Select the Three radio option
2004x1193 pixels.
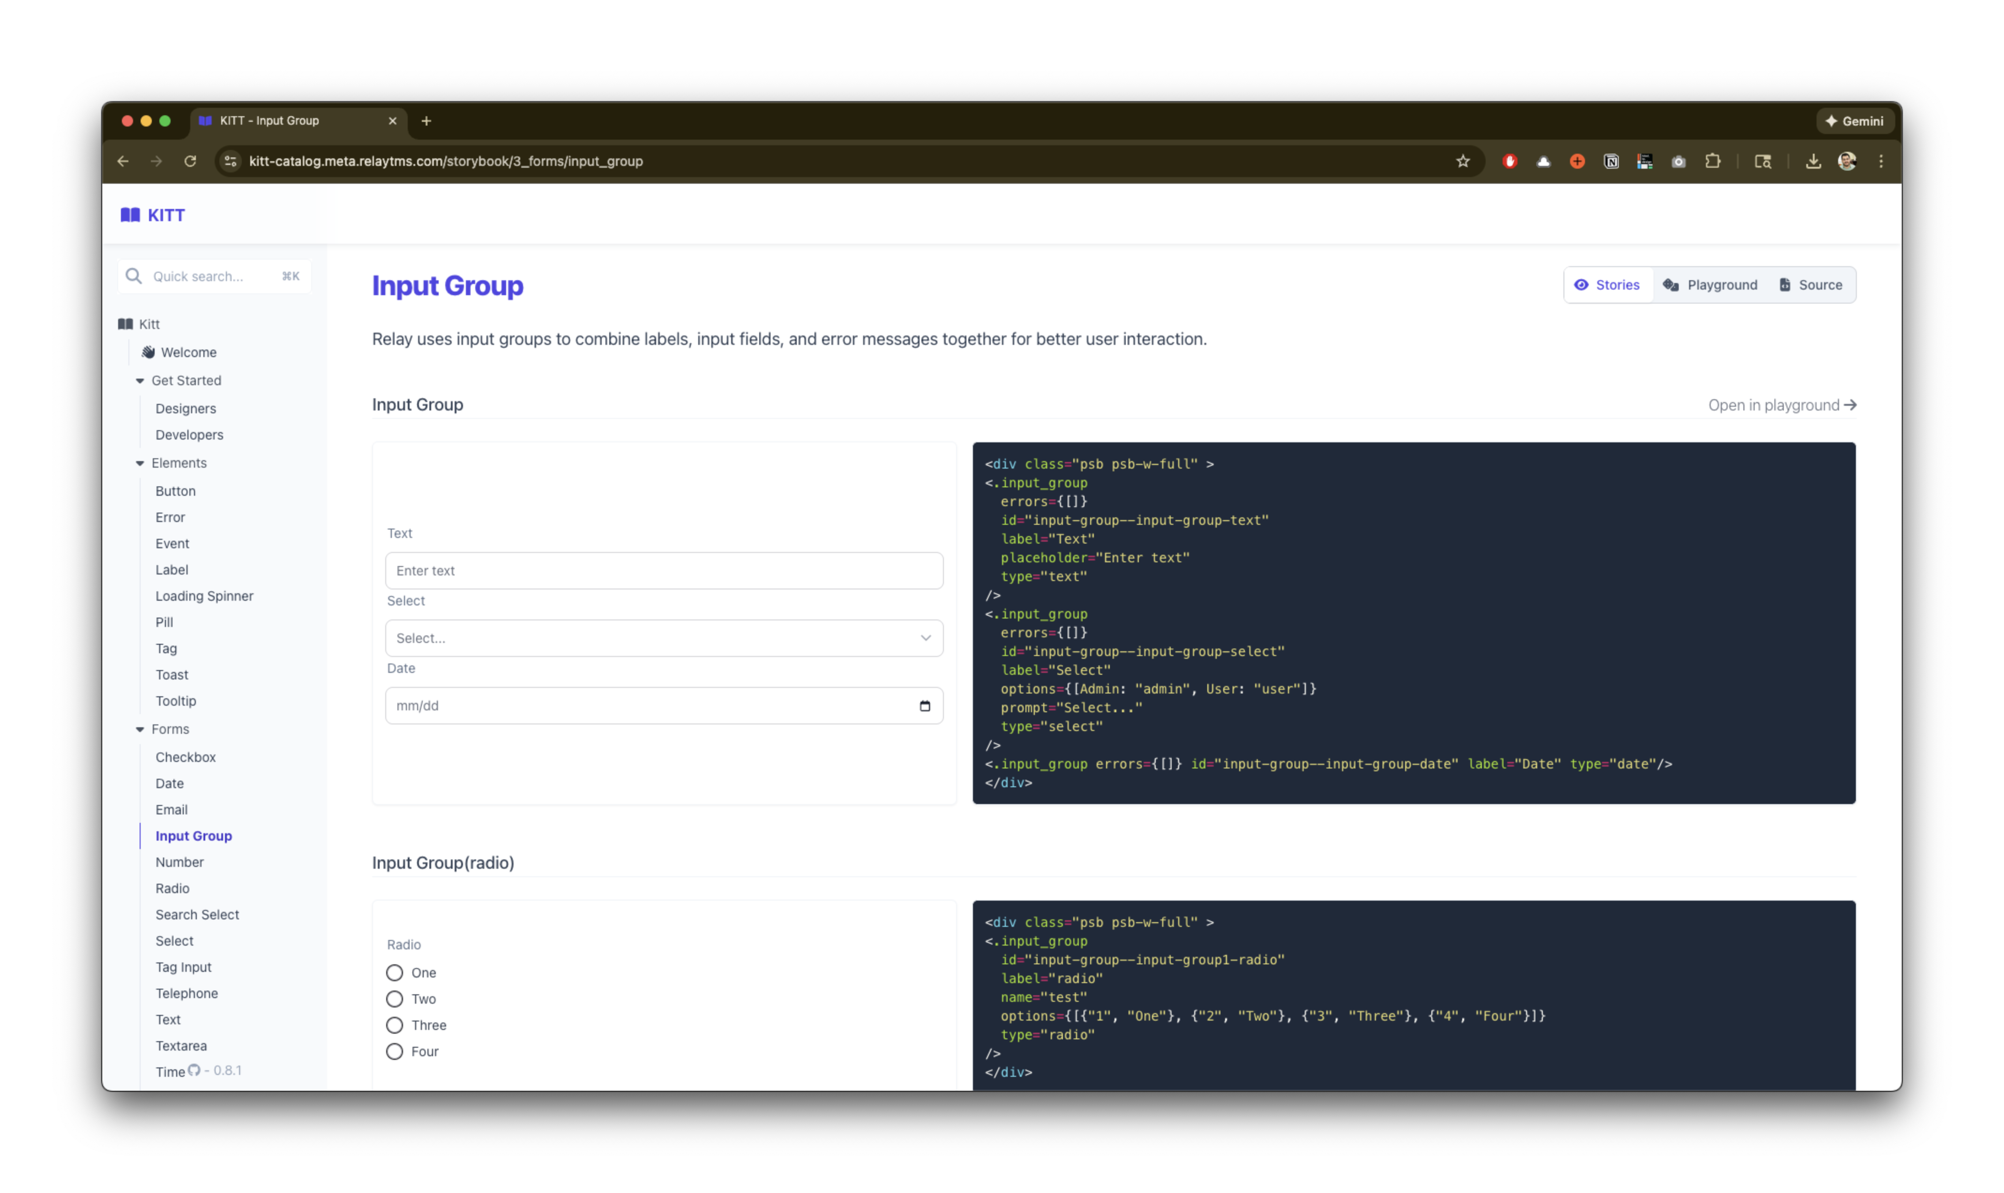pos(394,1025)
